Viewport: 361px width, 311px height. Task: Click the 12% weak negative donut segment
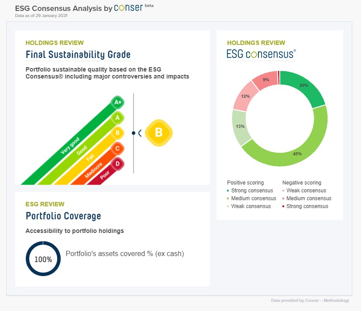pyautogui.click(x=244, y=96)
